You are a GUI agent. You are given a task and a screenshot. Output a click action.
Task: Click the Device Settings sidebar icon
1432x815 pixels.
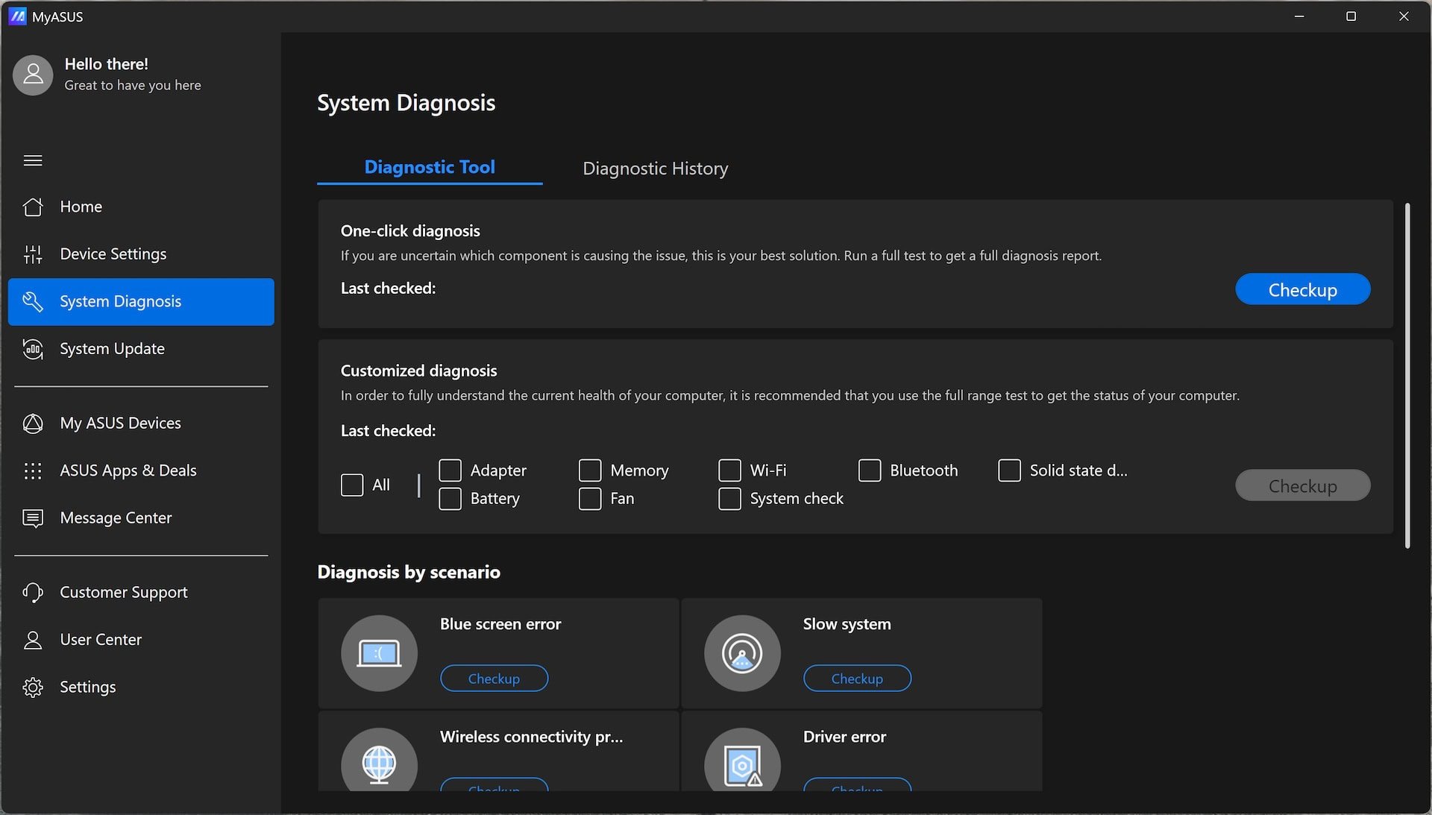(31, 254)
